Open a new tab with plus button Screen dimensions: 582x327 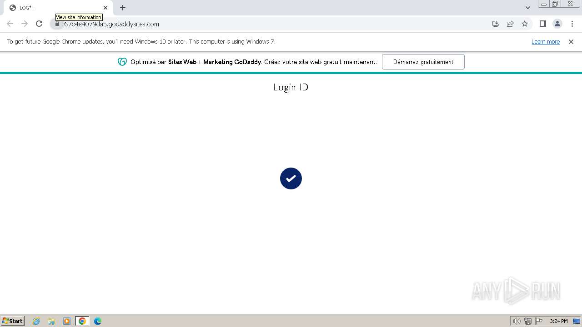click(x=123, y=8)
